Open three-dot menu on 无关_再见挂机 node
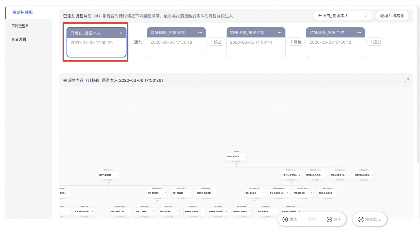 pos(287,193)
